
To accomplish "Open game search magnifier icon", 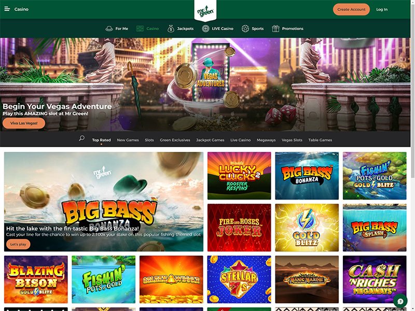I will tap(82, 138).
